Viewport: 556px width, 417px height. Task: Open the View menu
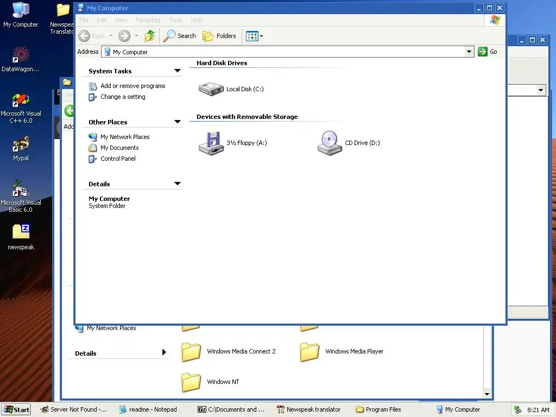coord(121,20)
